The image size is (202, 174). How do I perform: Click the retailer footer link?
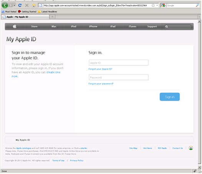[84, 148]
